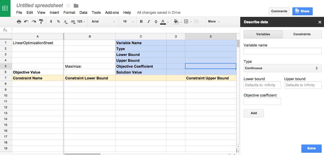Open the cell borders tool
324x155 pixels.
point(187,22)
